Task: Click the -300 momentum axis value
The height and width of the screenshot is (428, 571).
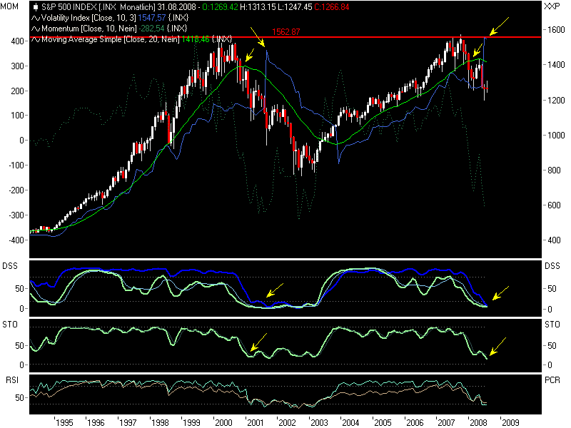Action: 16,215
